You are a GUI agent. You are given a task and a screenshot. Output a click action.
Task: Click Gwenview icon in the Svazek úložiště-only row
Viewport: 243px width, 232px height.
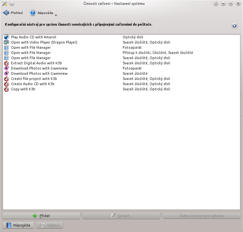(6, 73)
